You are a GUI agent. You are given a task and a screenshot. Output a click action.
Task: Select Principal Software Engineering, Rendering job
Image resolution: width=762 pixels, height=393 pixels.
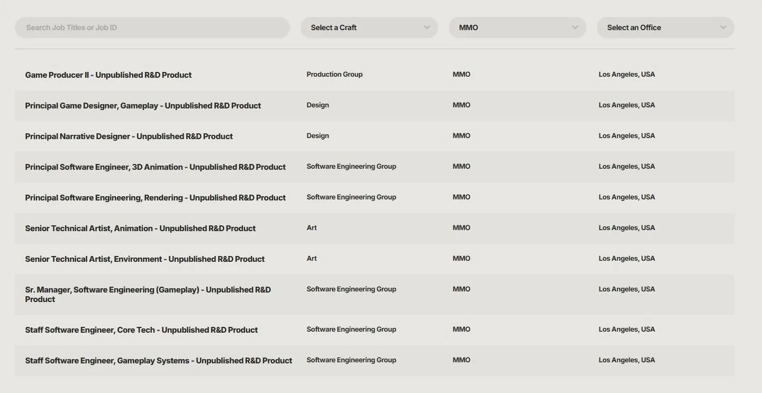tap(155, 198)
